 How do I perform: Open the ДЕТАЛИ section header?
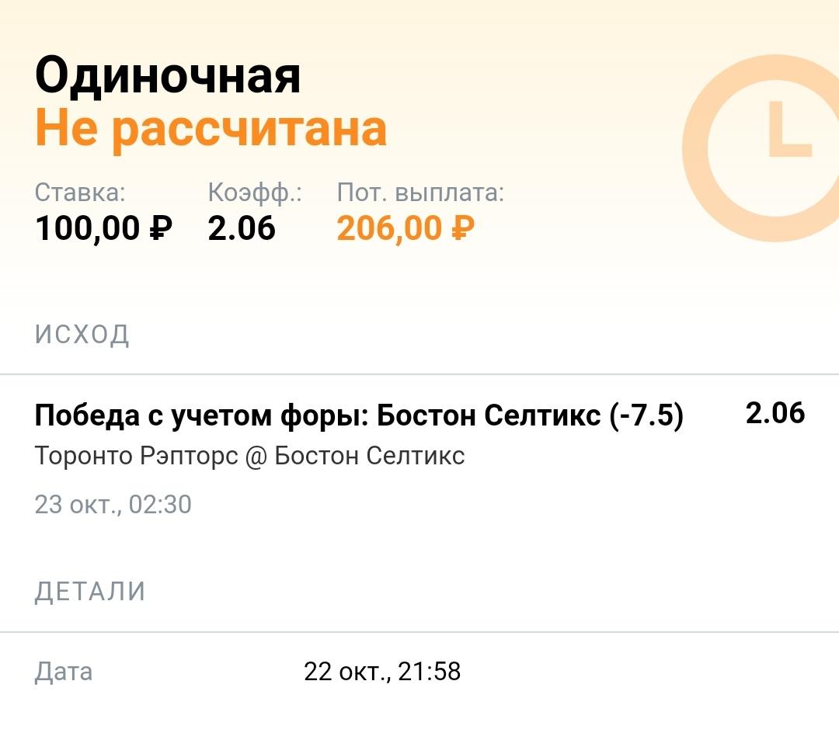pyautogui.click(x=90, y=592)
